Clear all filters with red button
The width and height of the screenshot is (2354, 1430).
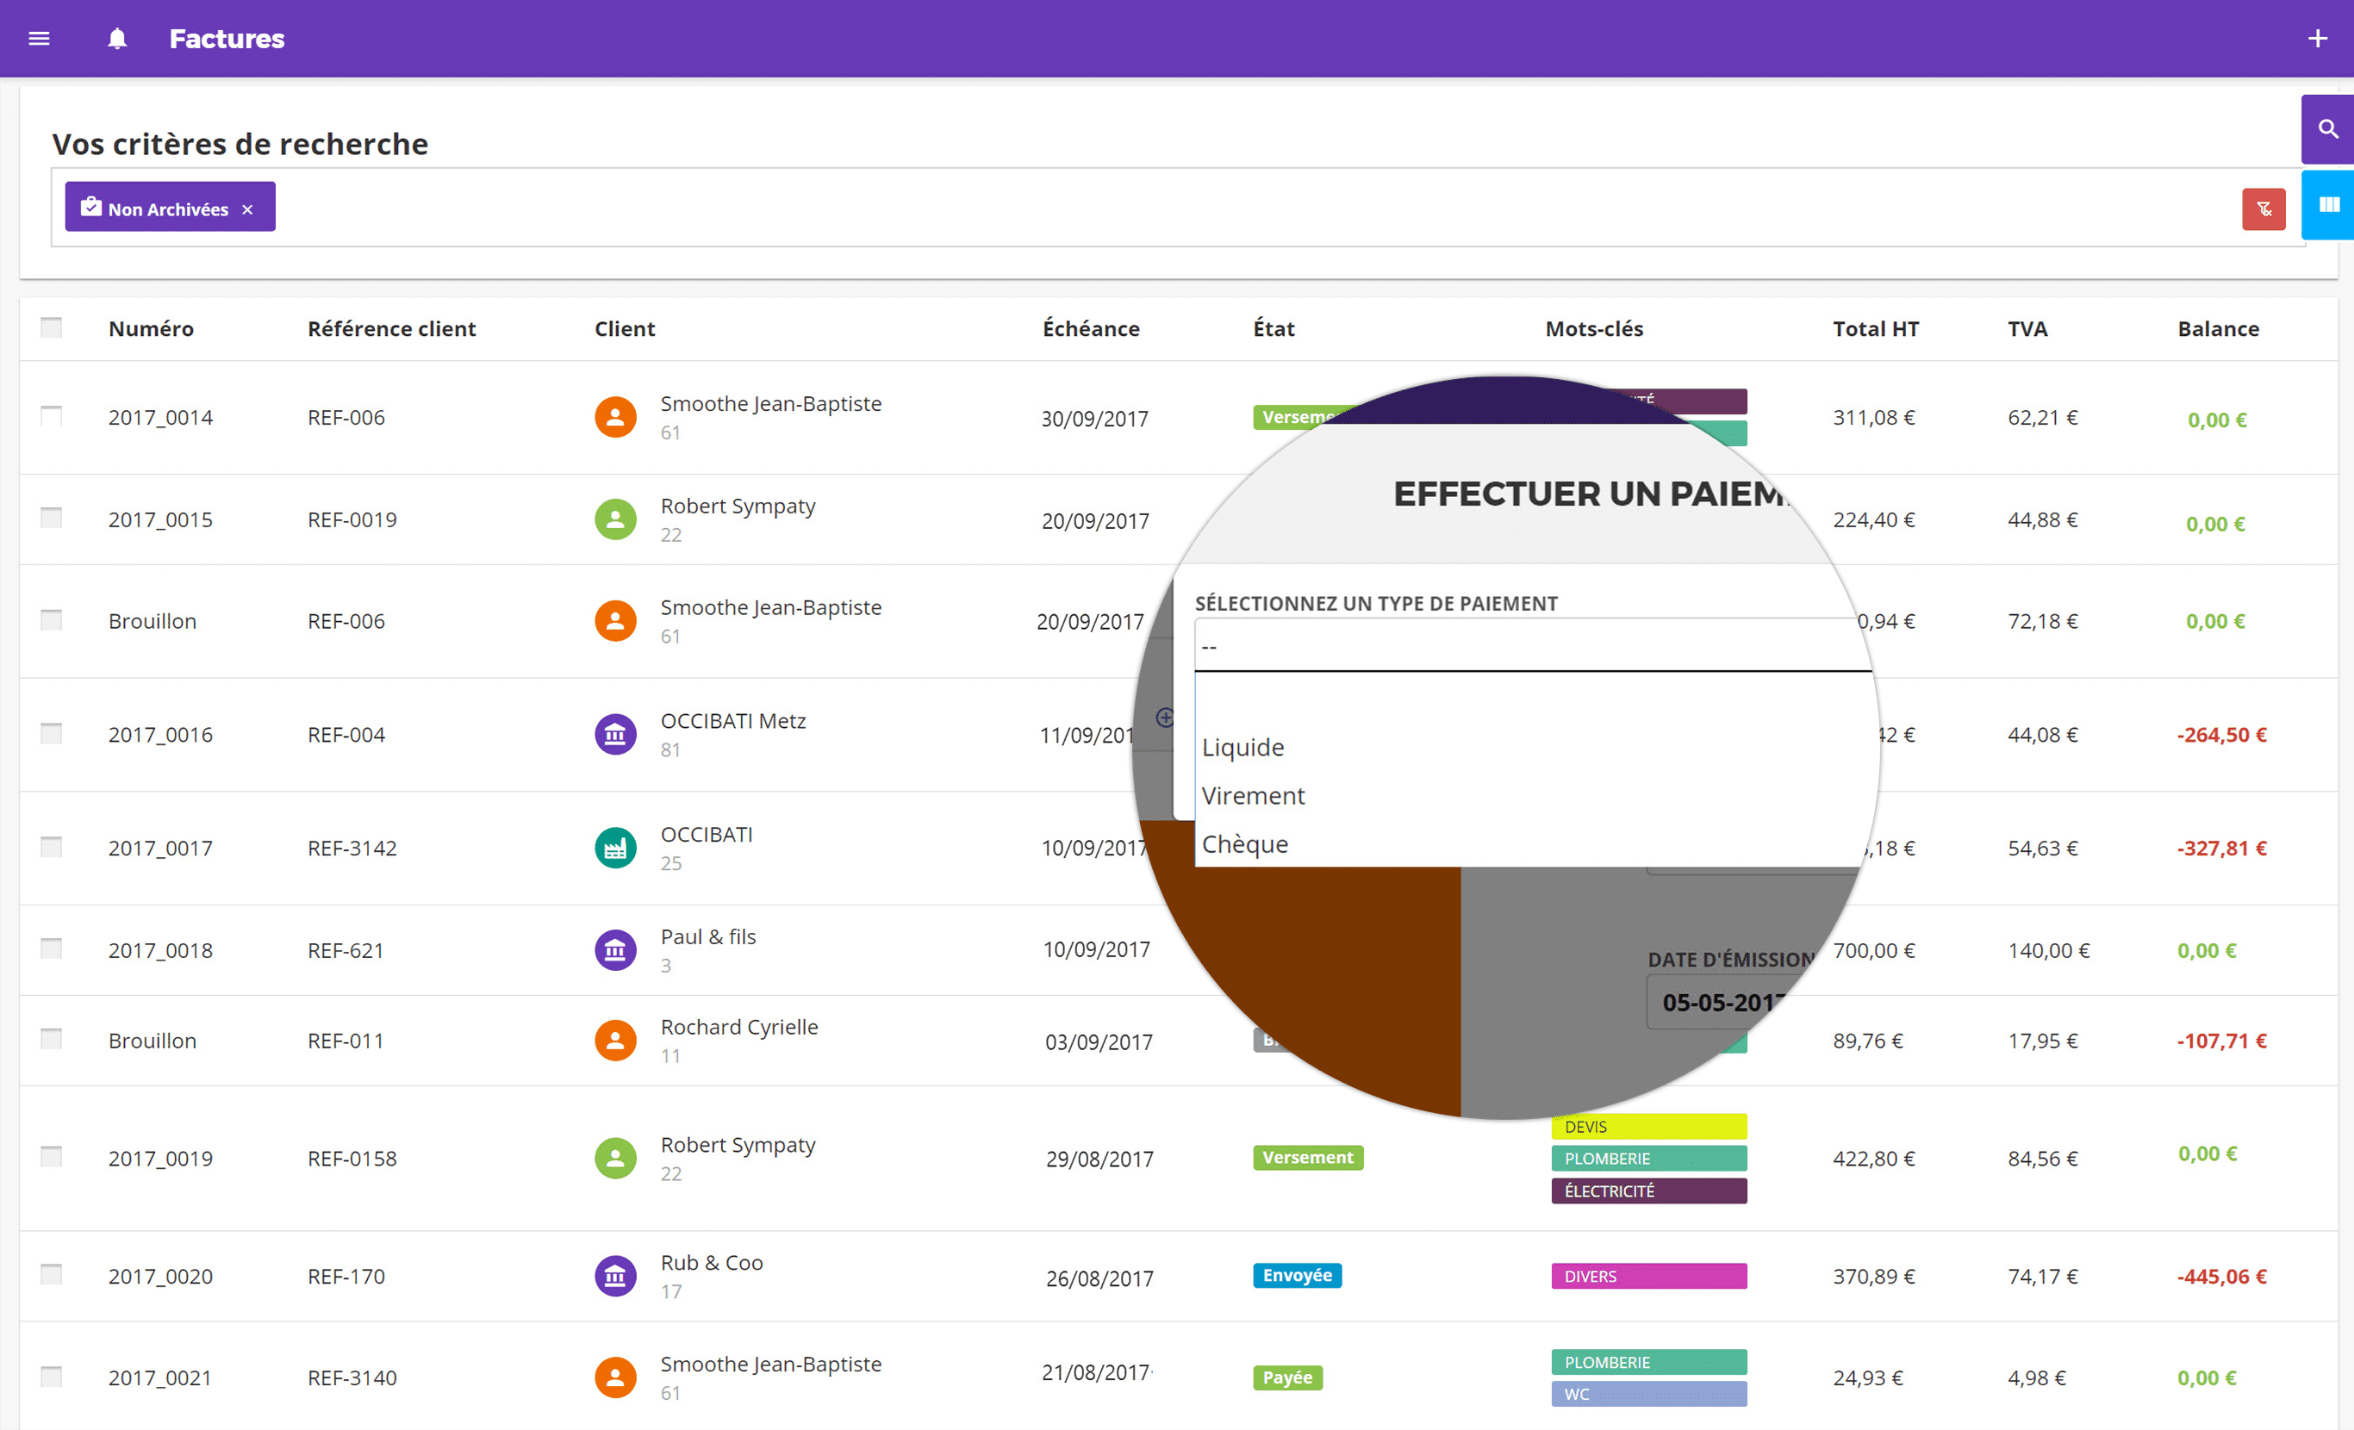pyautogui.click(x=2264, y=209)
